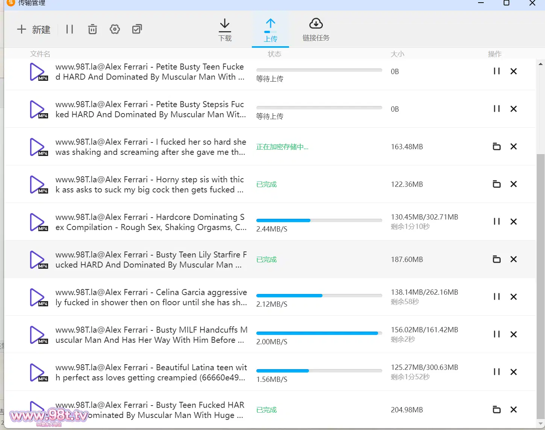Click the 2.44MB/S speed text
Screen dimensions: 545x430
(272, 229)
